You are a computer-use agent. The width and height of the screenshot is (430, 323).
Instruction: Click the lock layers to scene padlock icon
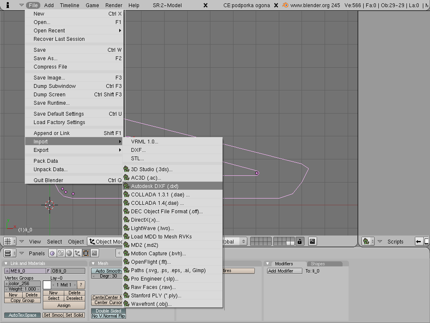point(299,241)
